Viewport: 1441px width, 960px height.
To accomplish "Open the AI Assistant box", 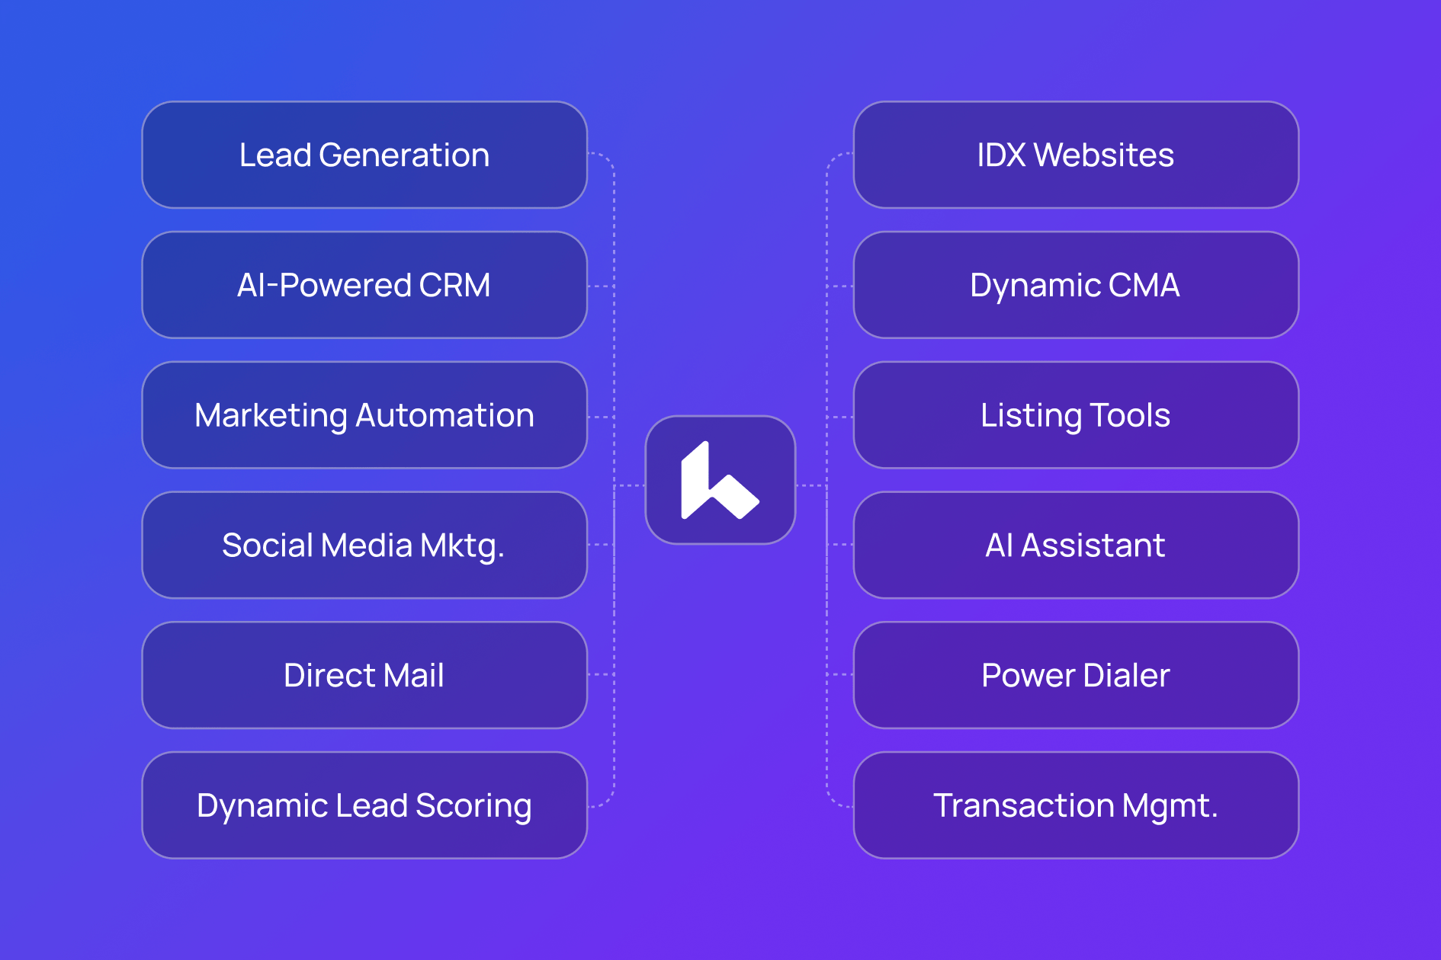I will click(1076, 545).
